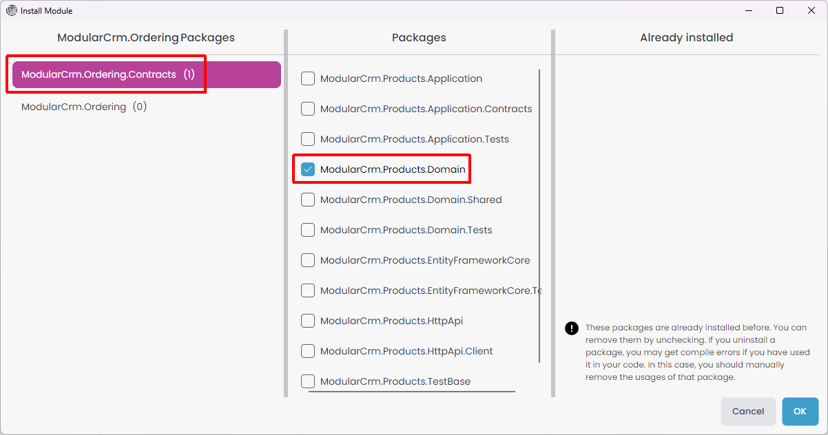Click the app icon in title bar

tap(12, 10)
